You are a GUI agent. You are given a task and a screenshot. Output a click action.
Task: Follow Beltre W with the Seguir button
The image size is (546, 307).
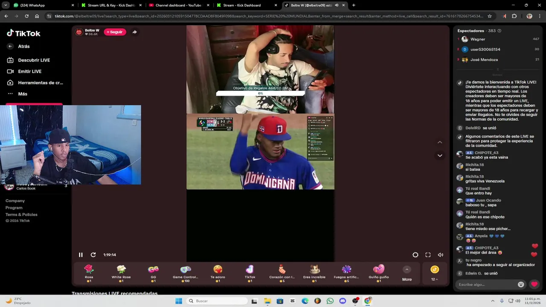pyautogui.click(x=115, y=32)
